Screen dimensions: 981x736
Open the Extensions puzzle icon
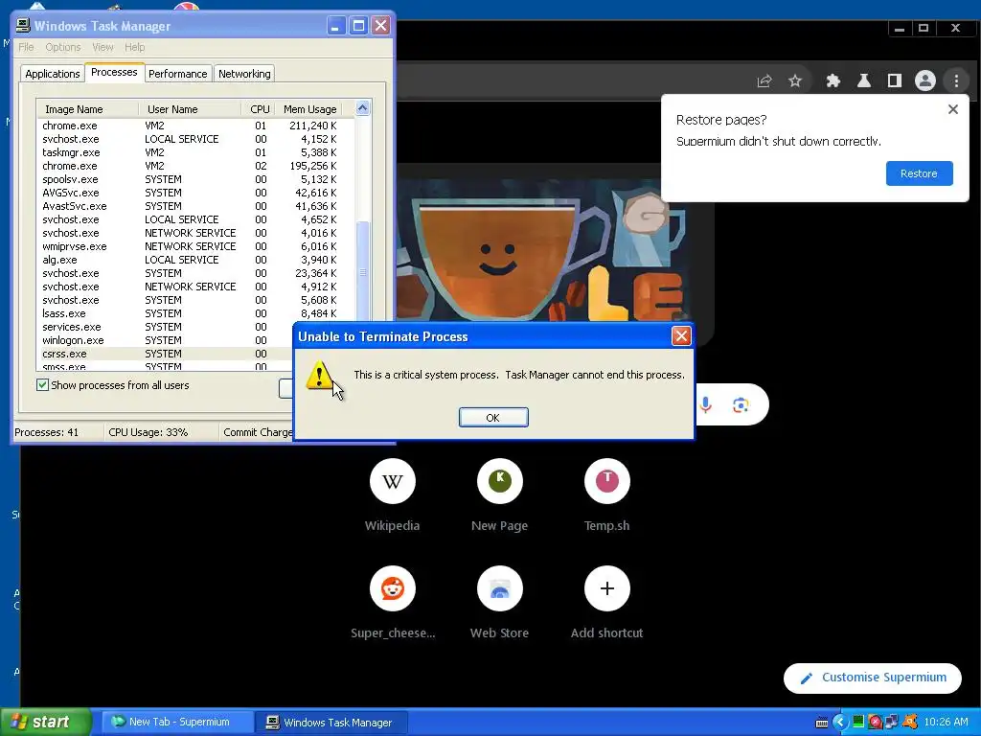pyautogui.click(x=833, y=80)
